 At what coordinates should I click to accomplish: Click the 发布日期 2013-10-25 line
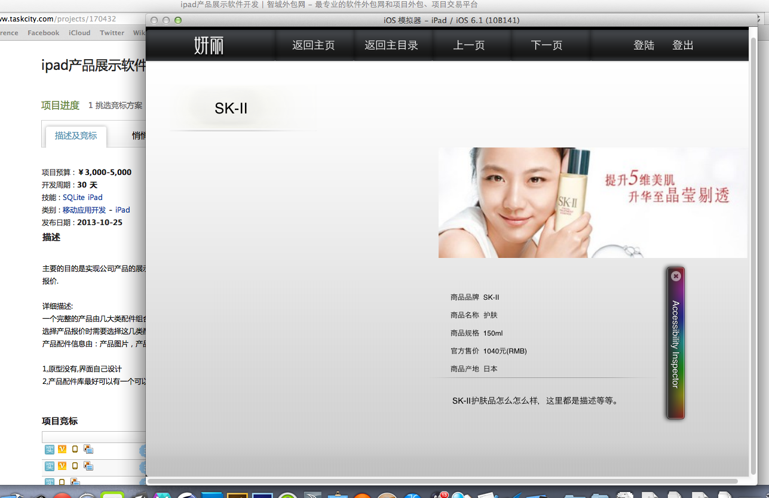[82, 222]
